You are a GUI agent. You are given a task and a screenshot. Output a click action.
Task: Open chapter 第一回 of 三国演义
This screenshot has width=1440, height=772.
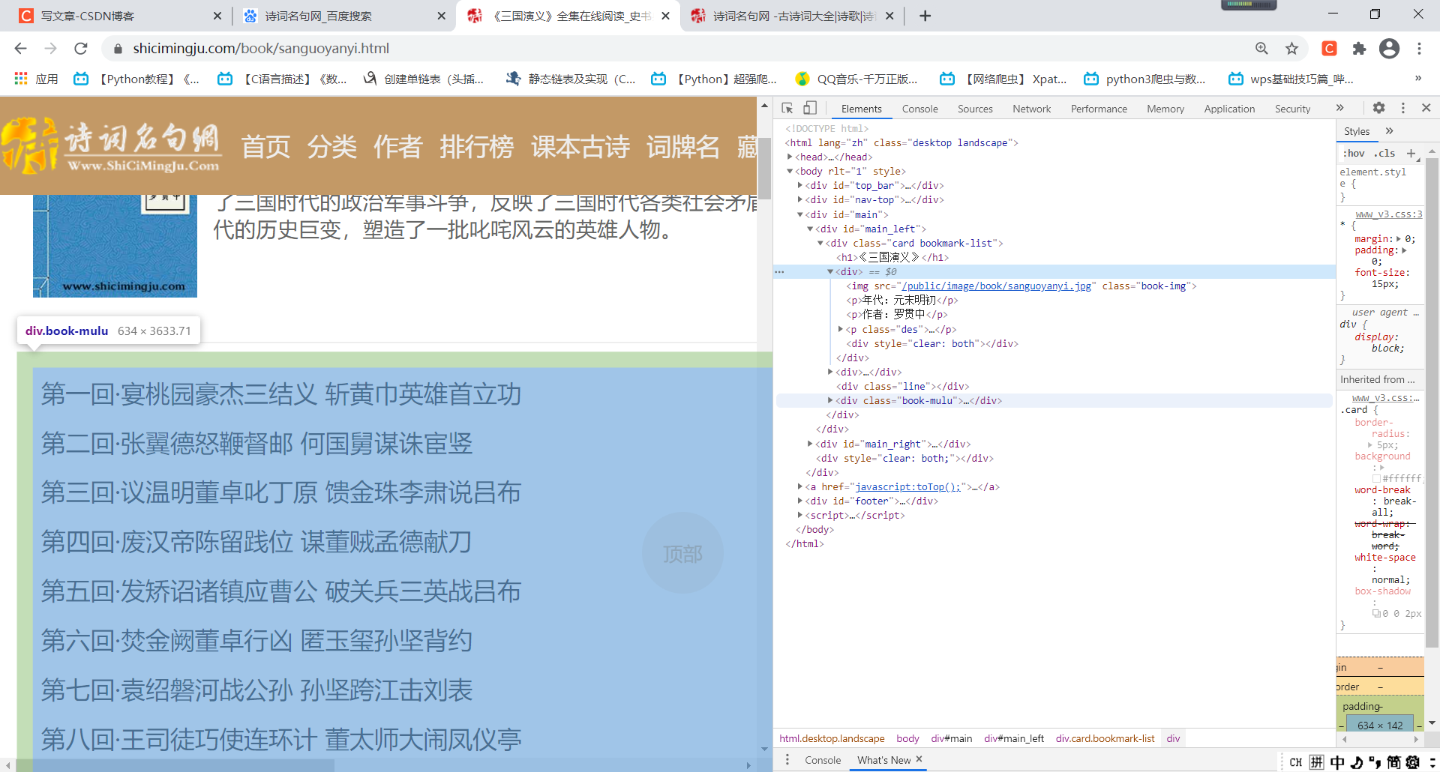281,395
